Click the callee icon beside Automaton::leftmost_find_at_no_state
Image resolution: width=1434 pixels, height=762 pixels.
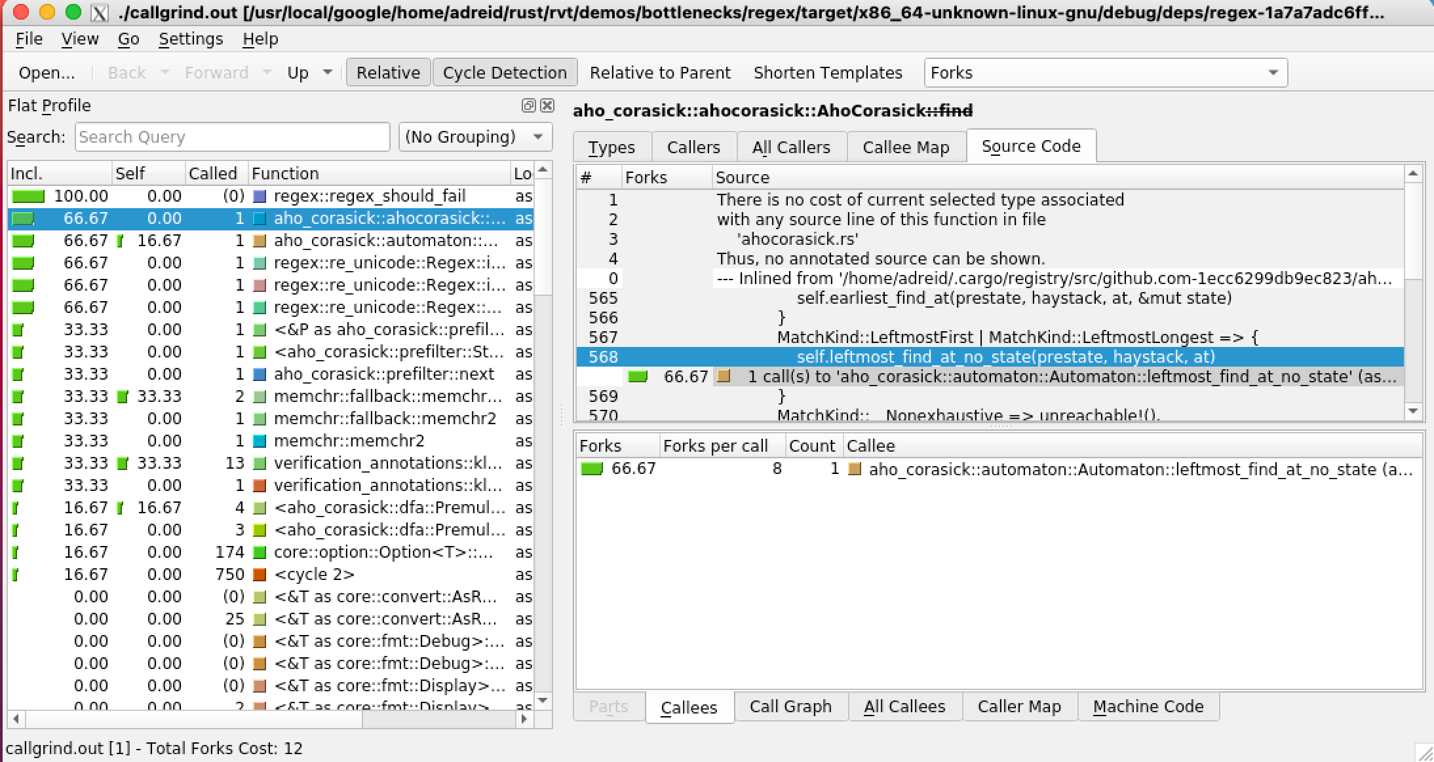(855, 469)
